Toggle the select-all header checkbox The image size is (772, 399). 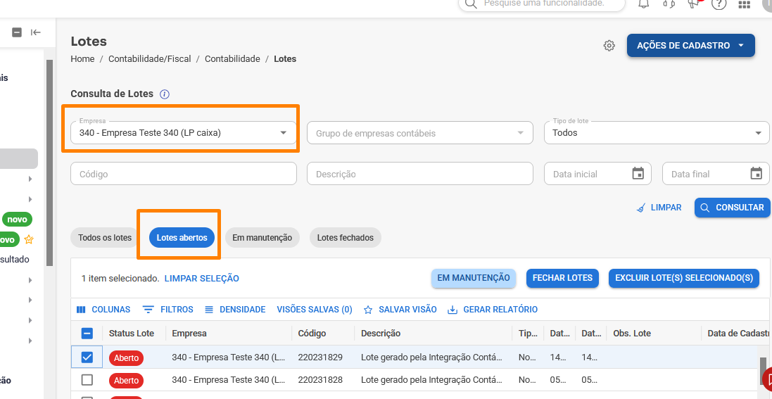pyautogui.click(x=87, y=334)
